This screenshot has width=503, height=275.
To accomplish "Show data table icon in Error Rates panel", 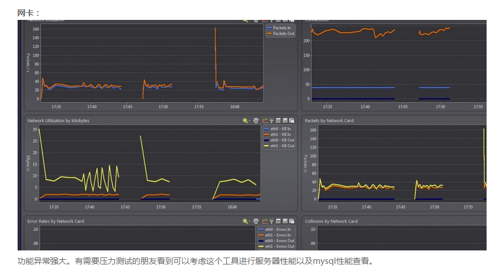I will (x=278, y=221).
